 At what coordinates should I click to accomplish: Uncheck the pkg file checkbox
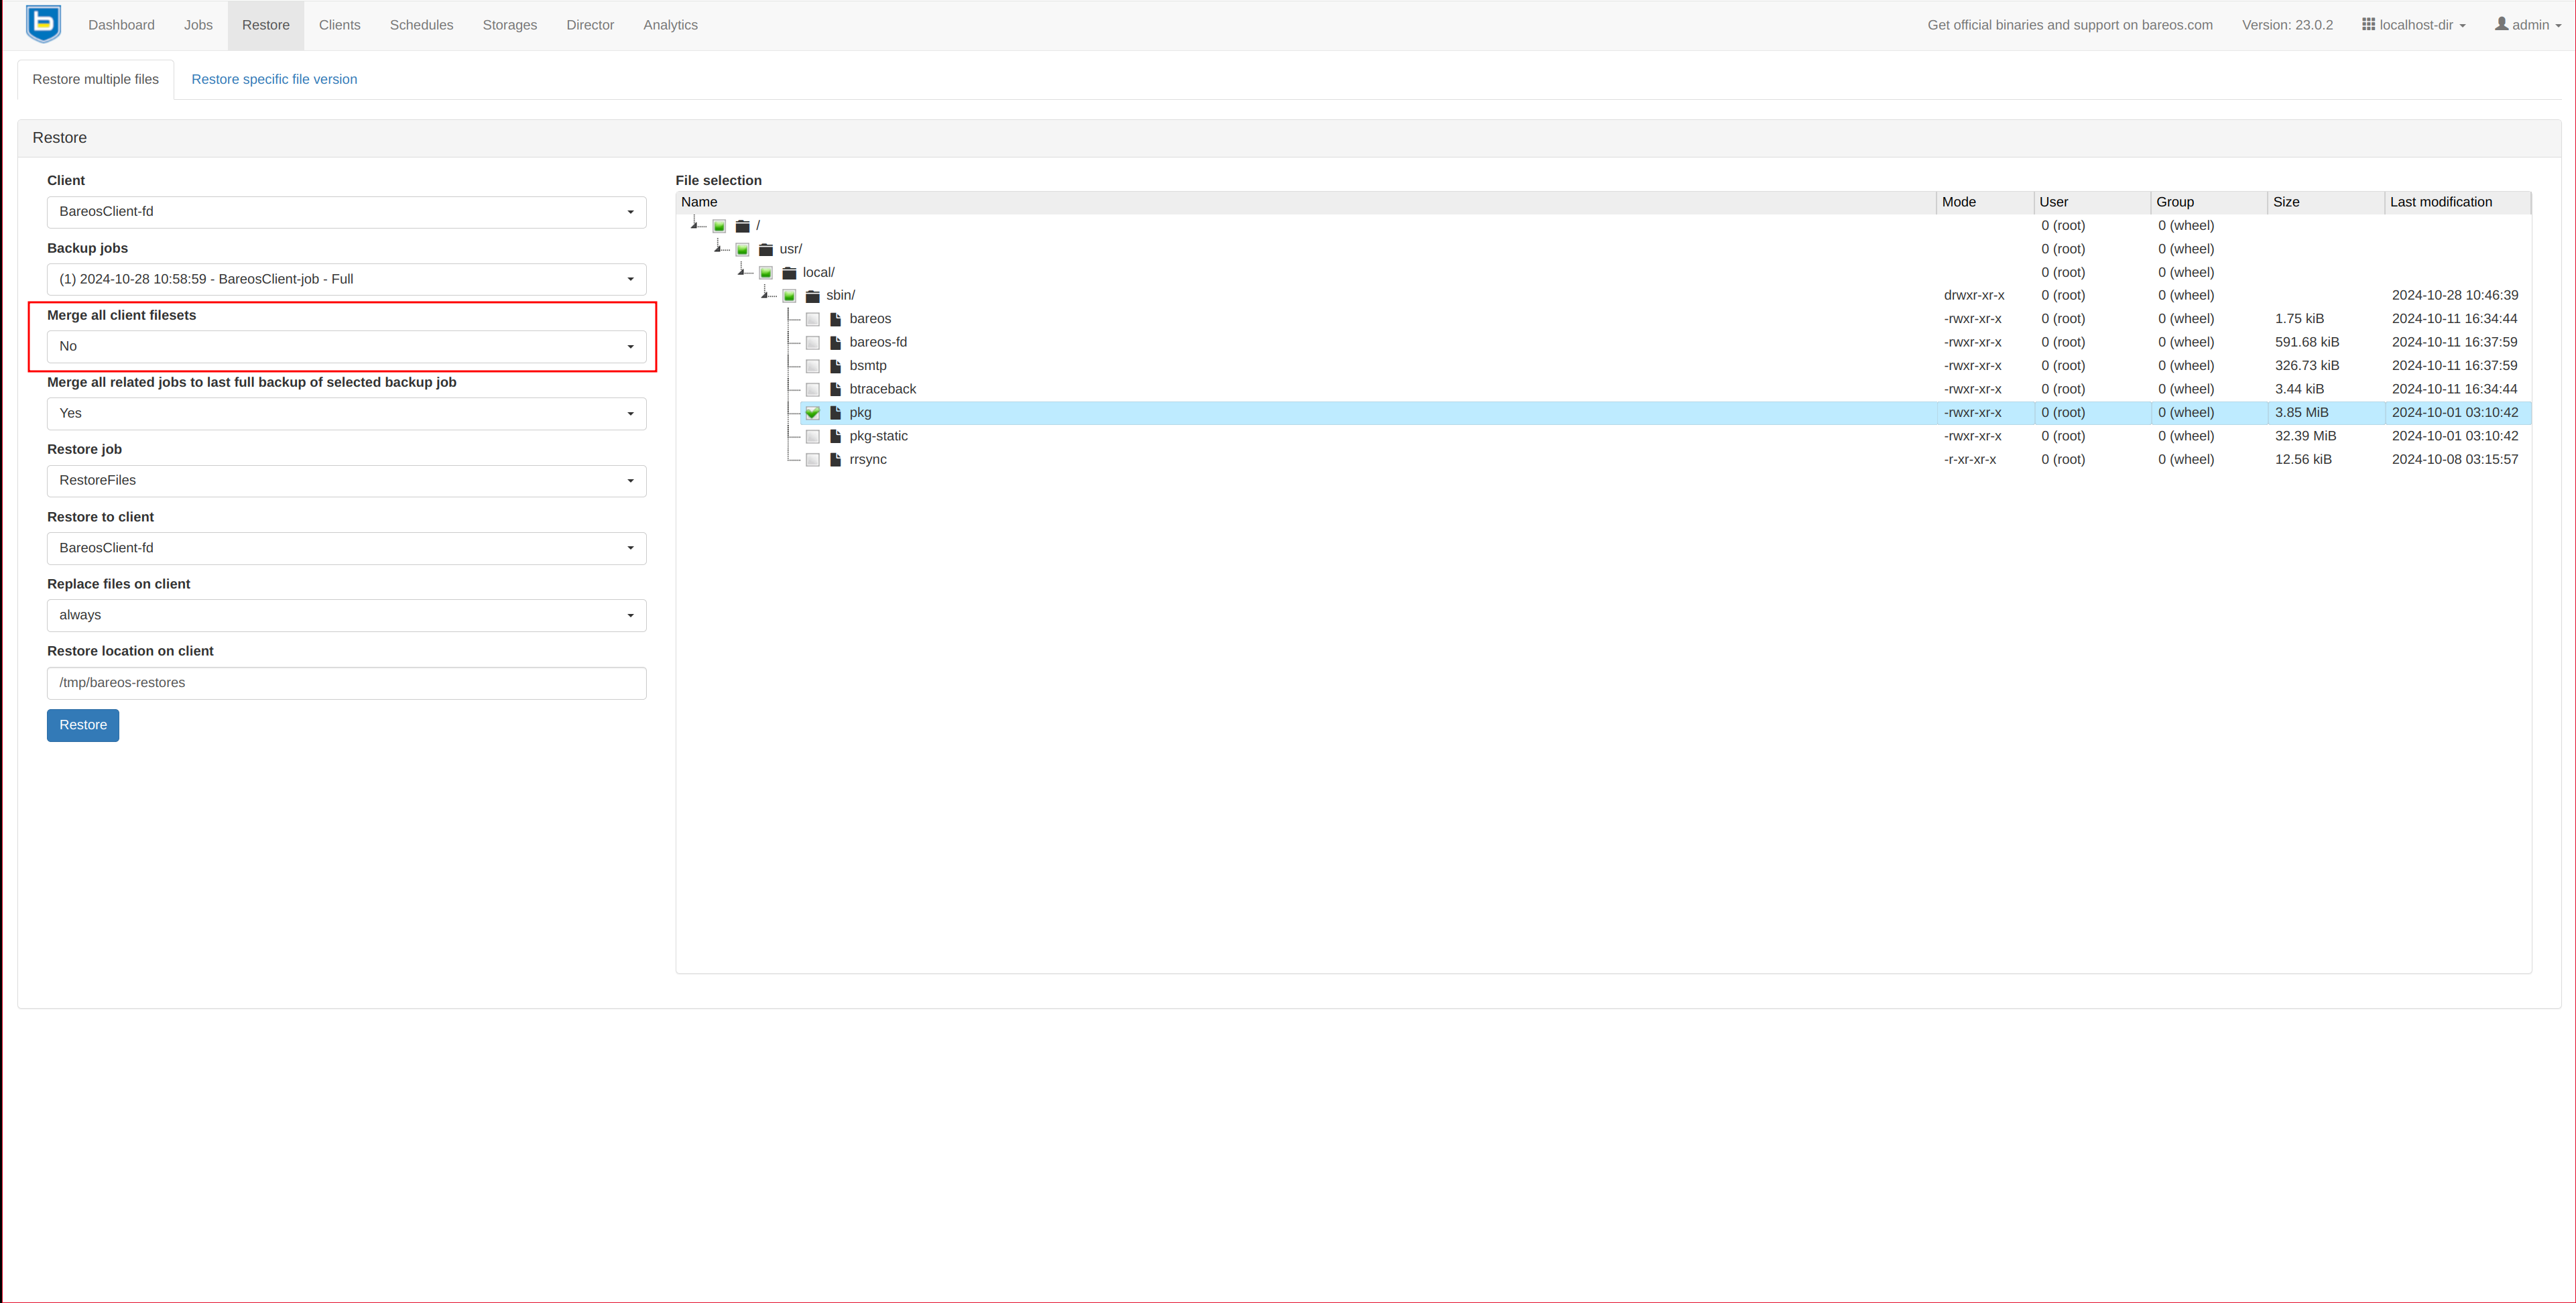coord(812,413)
